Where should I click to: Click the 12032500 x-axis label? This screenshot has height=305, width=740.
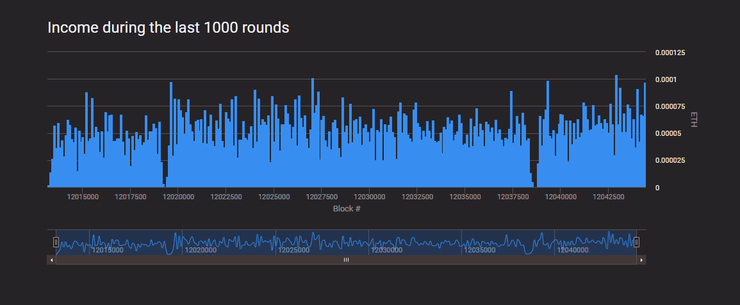click(x=418, y=195)
